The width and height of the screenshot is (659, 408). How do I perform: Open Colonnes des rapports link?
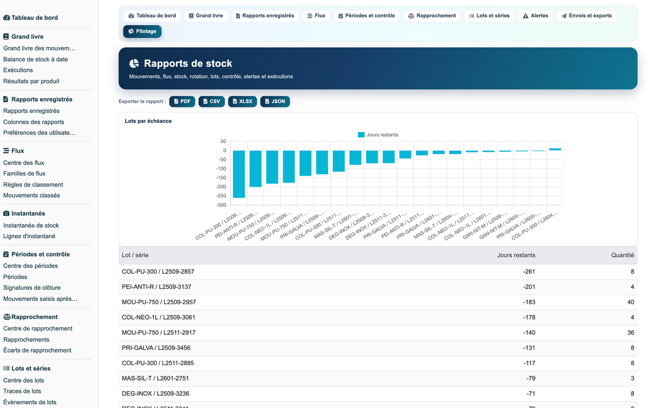[33, 122]
